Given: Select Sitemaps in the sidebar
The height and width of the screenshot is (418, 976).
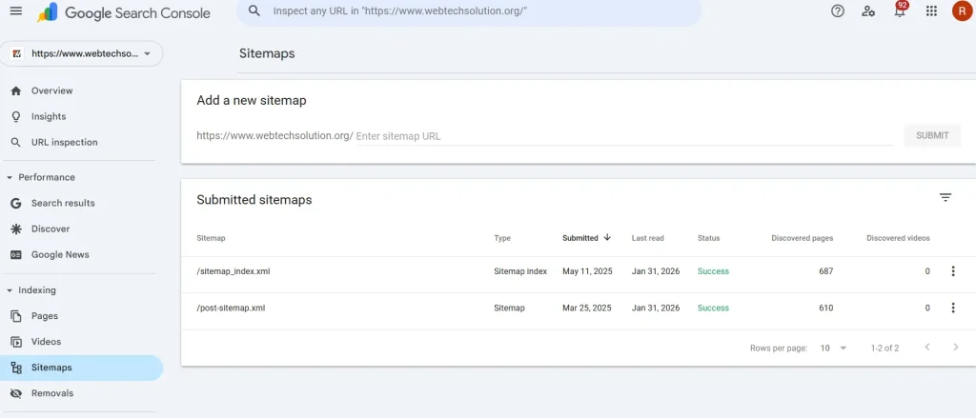Looking at the screenshot, I should (82, 368).
